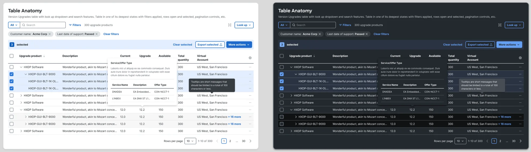Go to page 2 in light pagination
Image resolution: width=531 pixels, height=152 pixels.
pos(230,141)
